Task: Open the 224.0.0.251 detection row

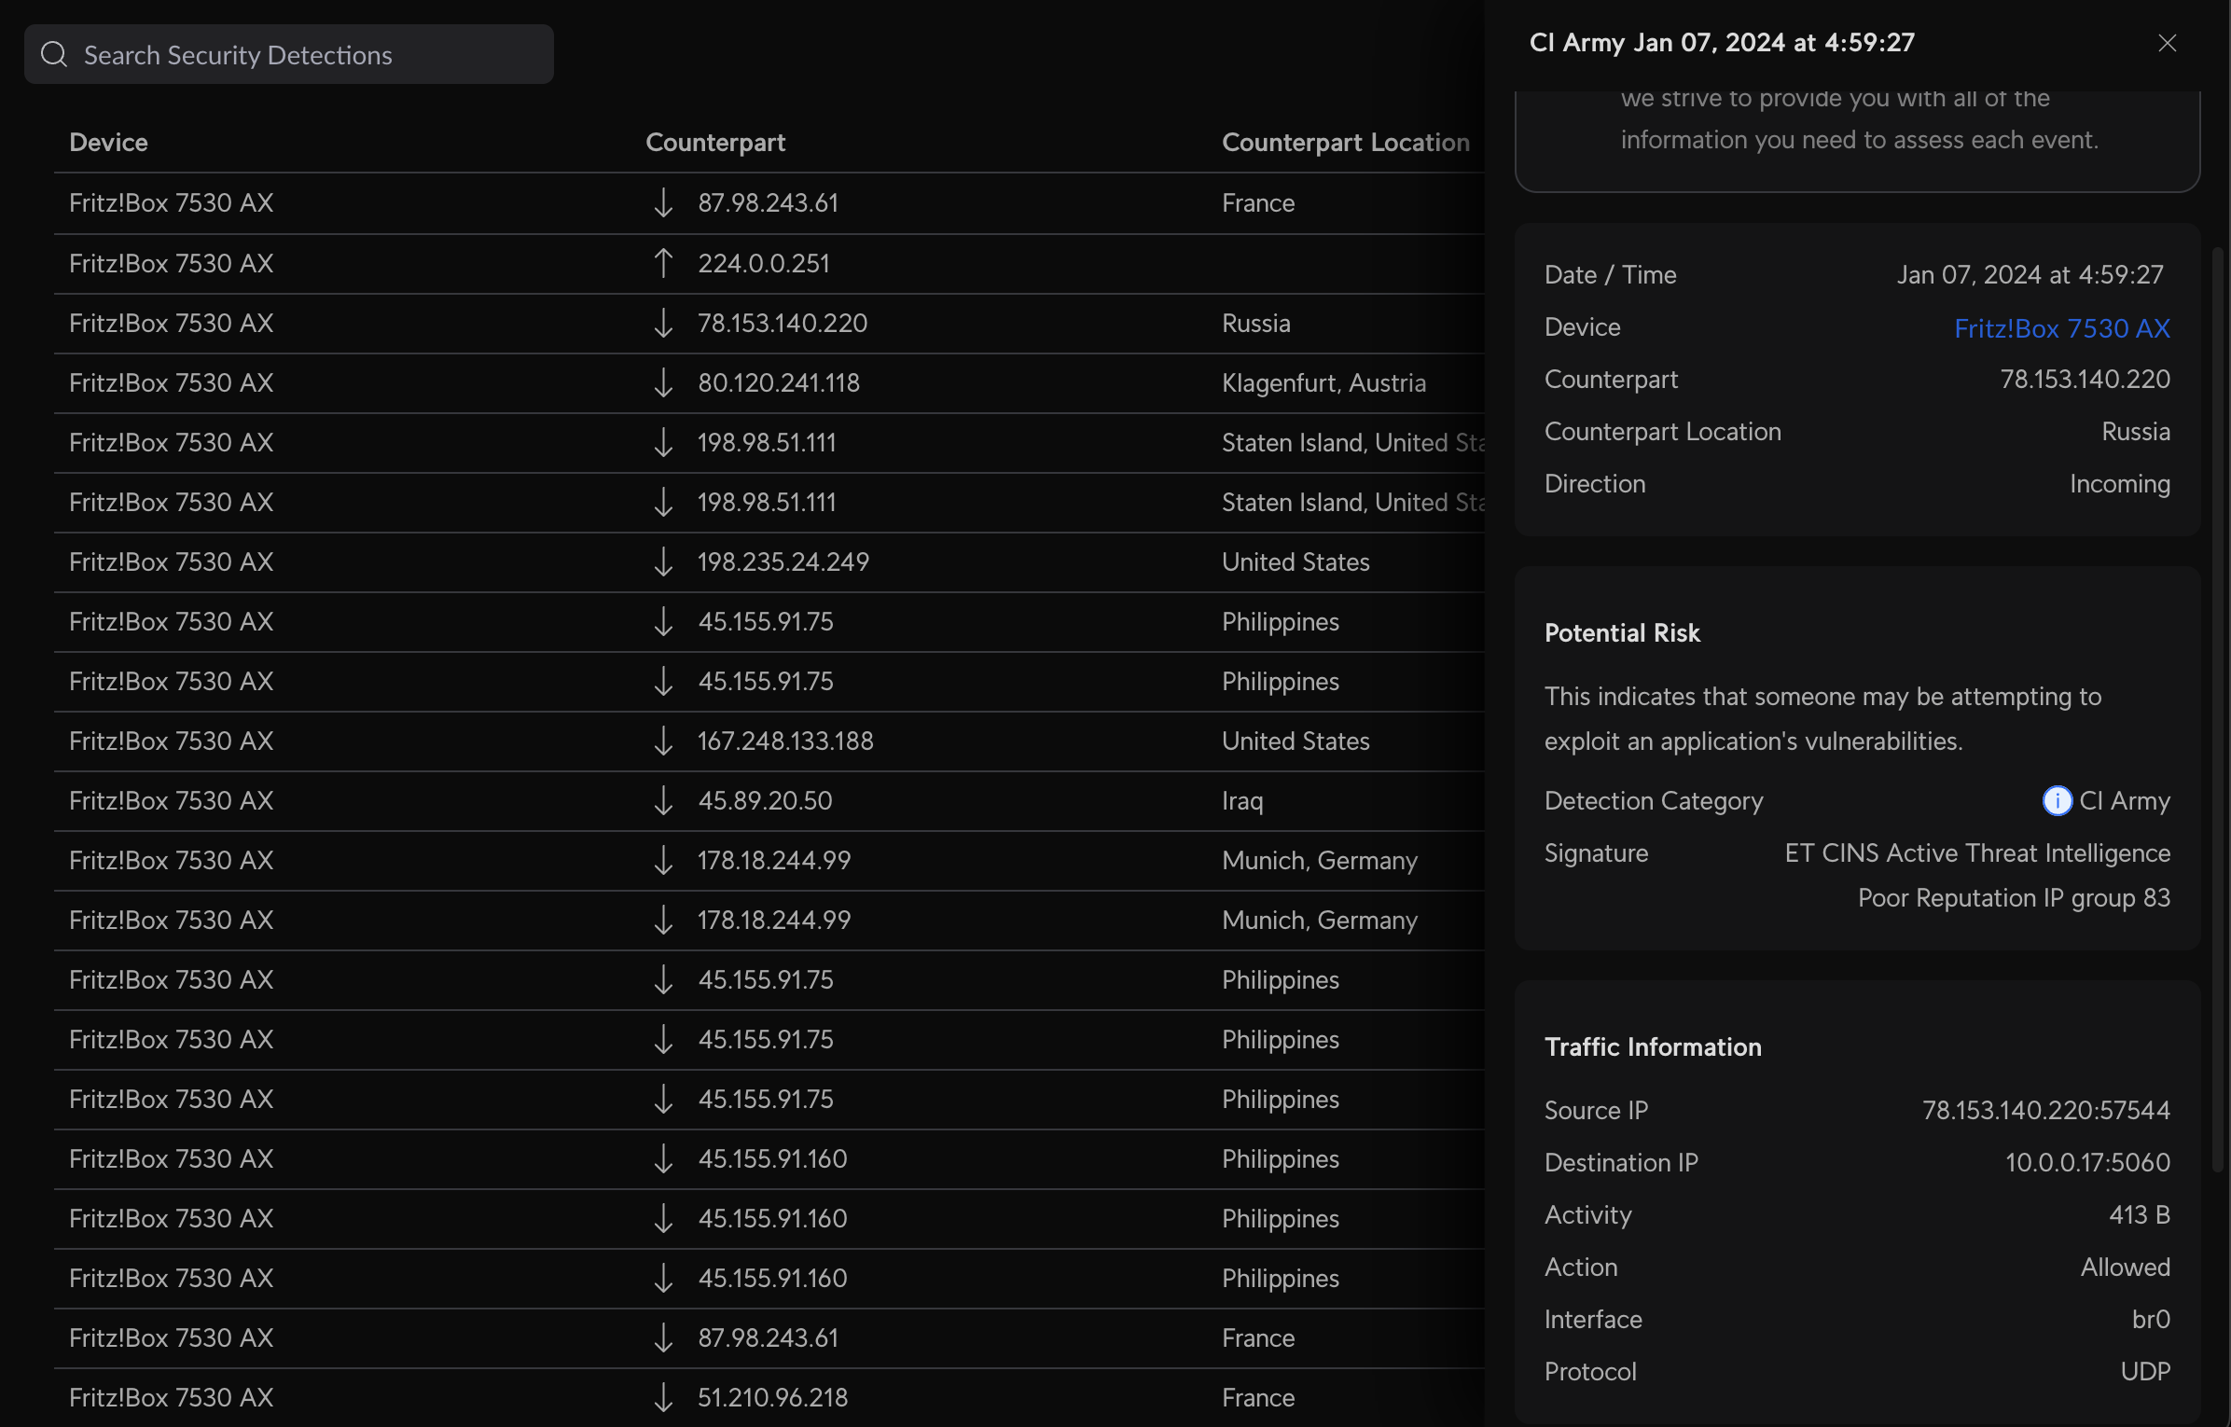Action: coord(763,263)
